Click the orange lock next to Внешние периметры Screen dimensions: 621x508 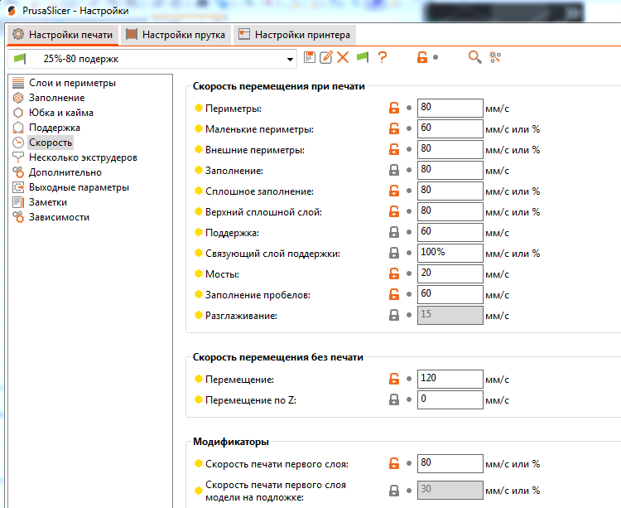tap(394, 149)
